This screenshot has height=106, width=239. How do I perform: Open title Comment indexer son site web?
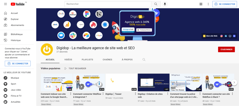pos(54,95)
